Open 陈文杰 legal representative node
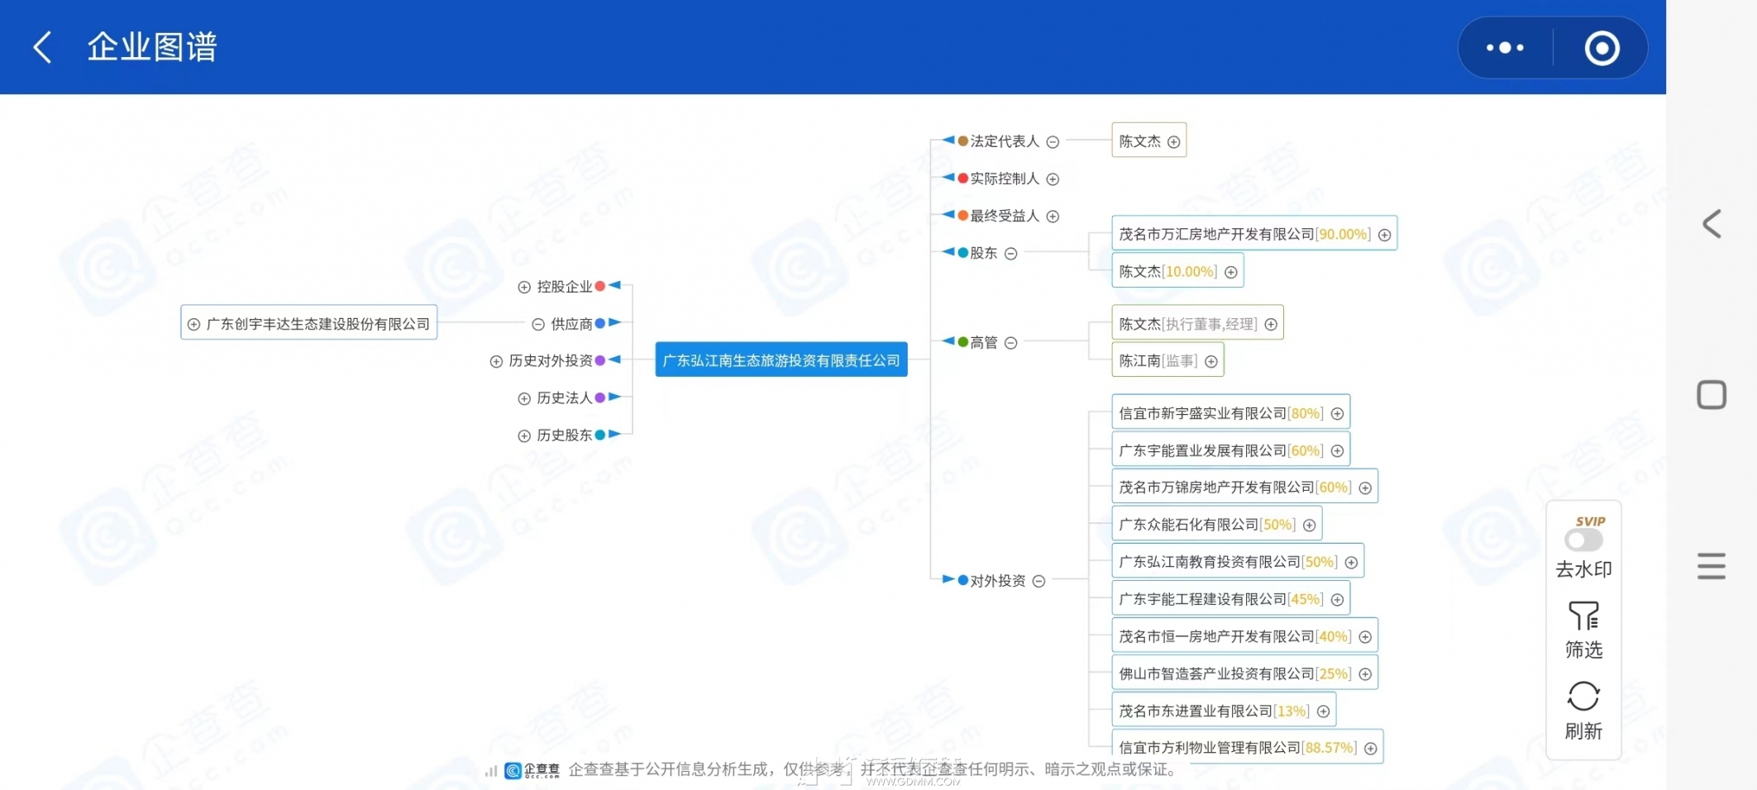1757x790 pixels. (1149, 140)
